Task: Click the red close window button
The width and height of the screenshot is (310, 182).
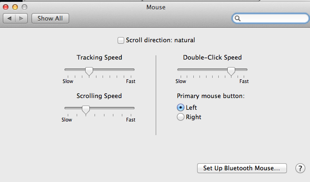Action: (x=6, y=8)
